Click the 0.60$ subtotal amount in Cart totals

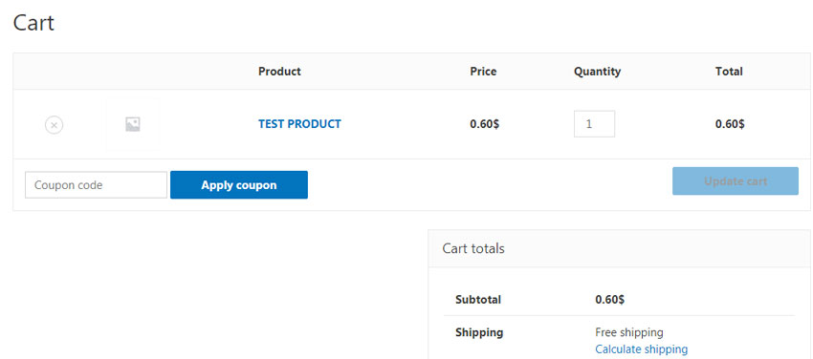point(610,300)
